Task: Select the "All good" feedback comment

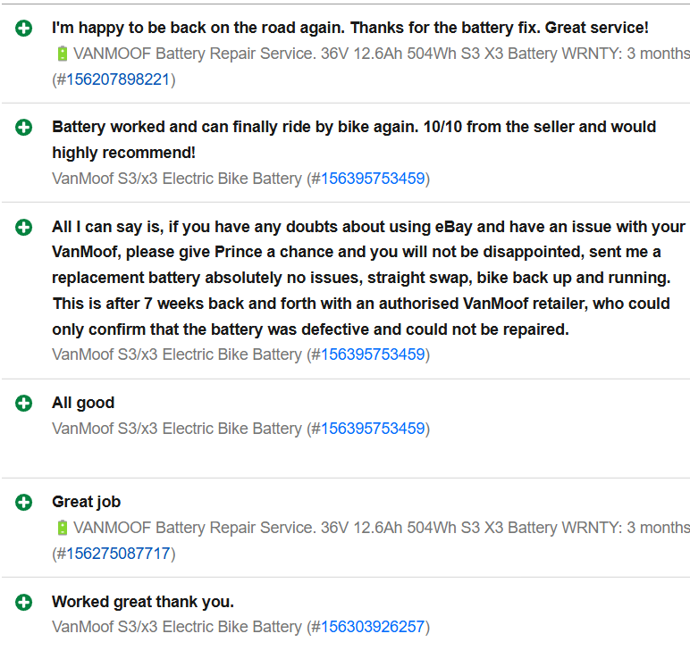Action: click(83, 403)
